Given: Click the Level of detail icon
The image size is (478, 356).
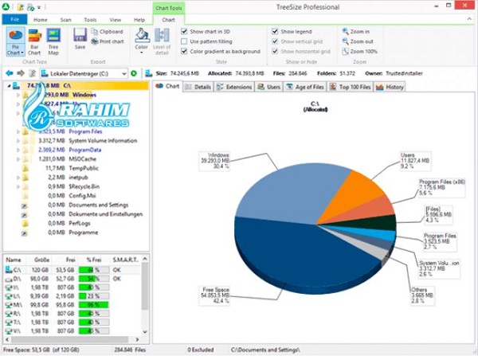Looking at the screenshot, I should (162, 35).
